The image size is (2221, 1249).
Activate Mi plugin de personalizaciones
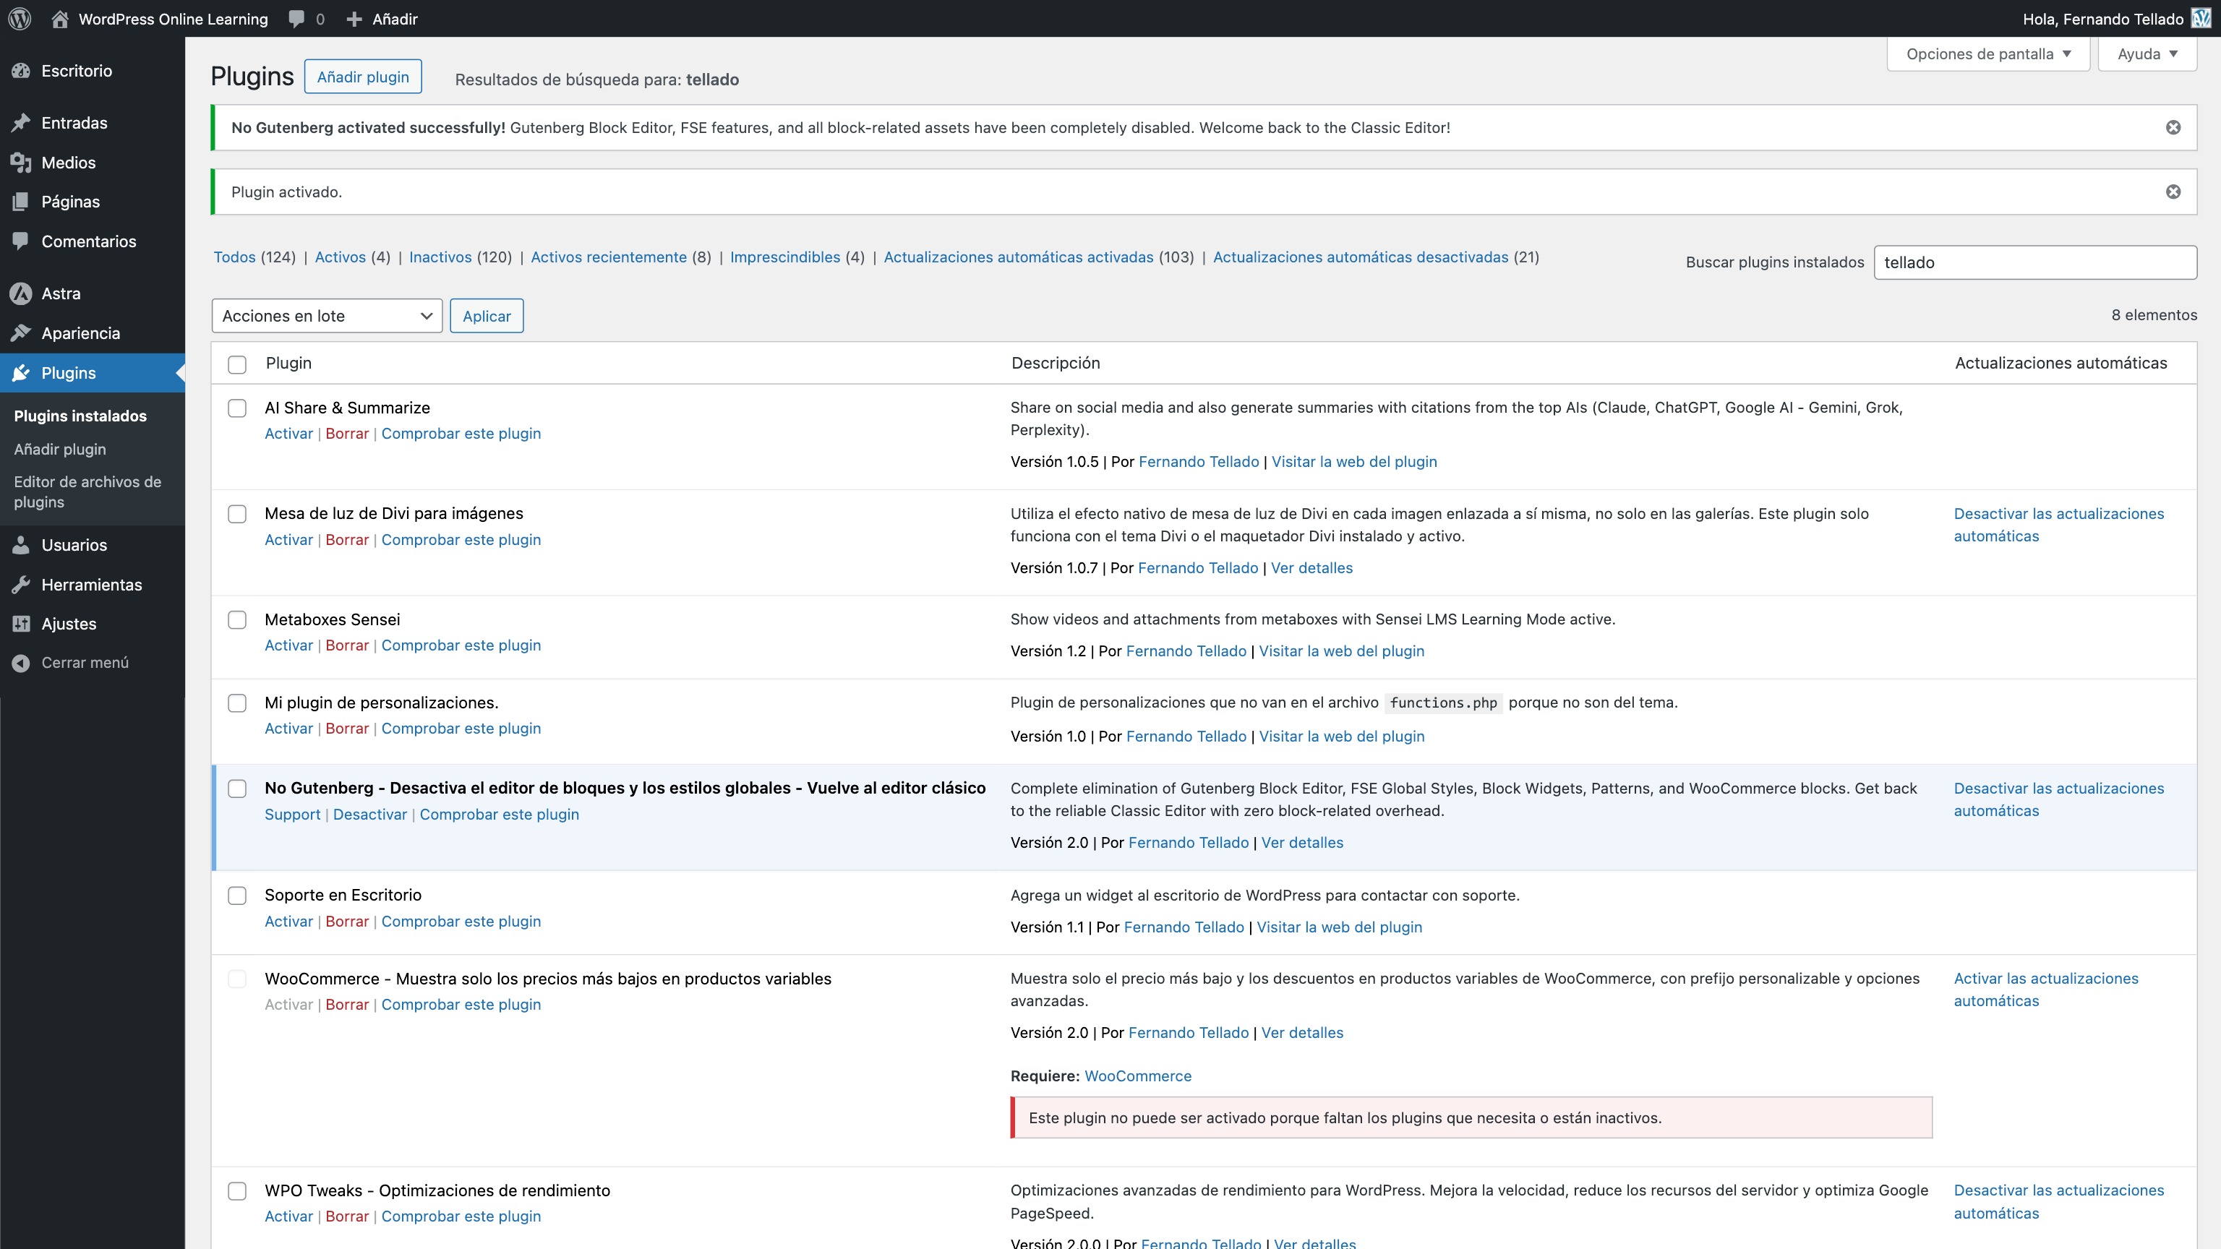288,729
